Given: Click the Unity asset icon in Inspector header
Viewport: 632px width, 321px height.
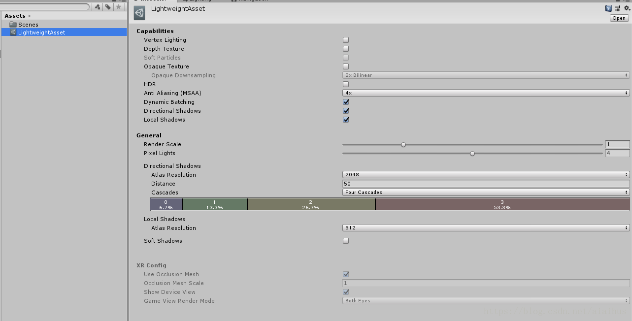Looking at the screenshot, I should 139,13.
